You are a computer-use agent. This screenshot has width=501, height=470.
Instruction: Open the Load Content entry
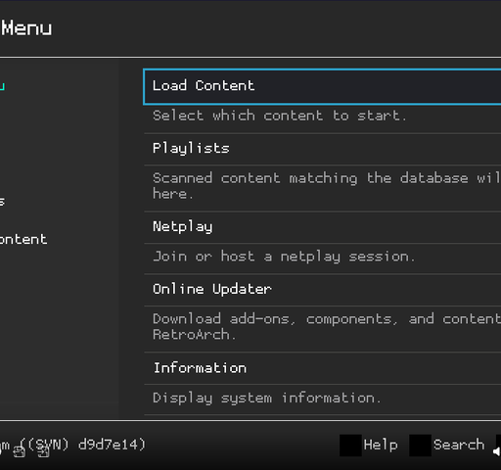tap(322, 87)
